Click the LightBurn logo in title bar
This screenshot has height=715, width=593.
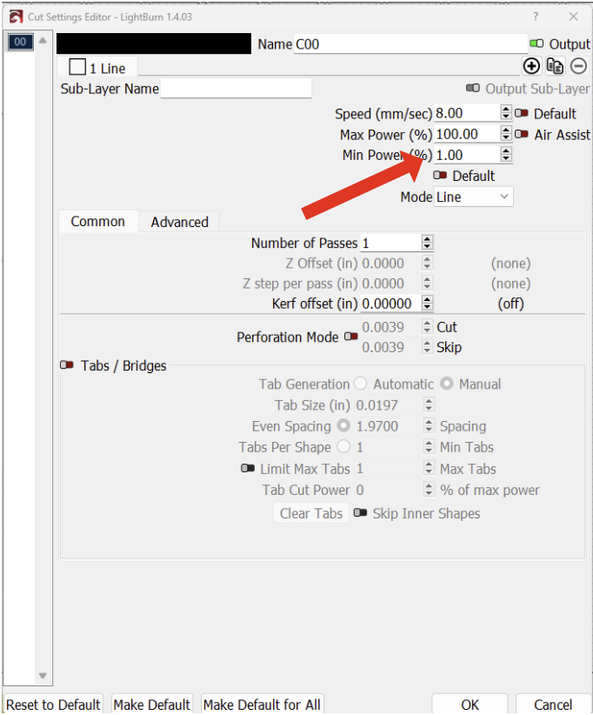[15, 17]
